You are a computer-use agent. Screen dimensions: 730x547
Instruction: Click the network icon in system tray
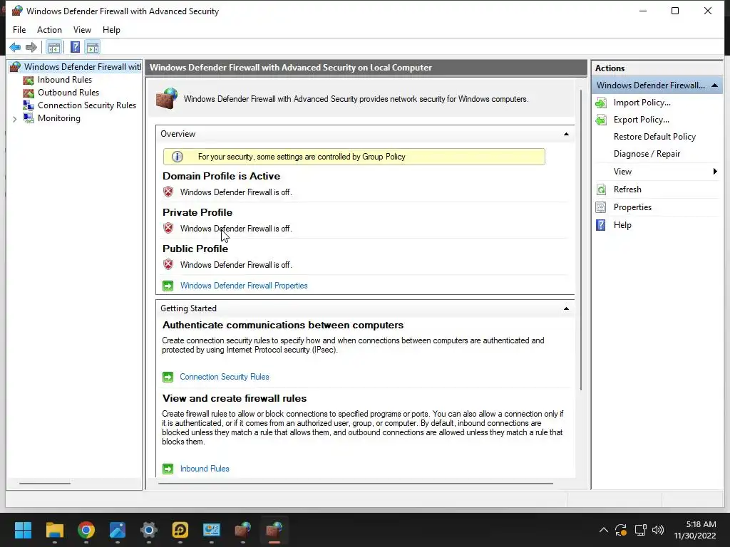coord(641,530)
